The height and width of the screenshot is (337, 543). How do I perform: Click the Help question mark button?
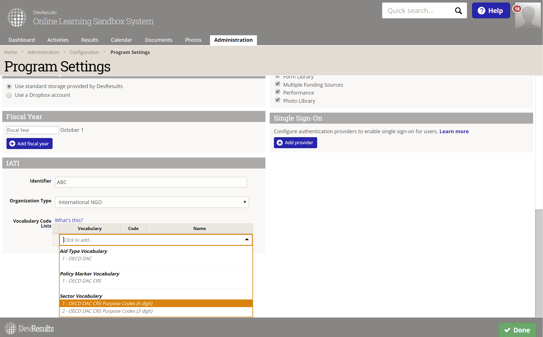tap(491, 11)
